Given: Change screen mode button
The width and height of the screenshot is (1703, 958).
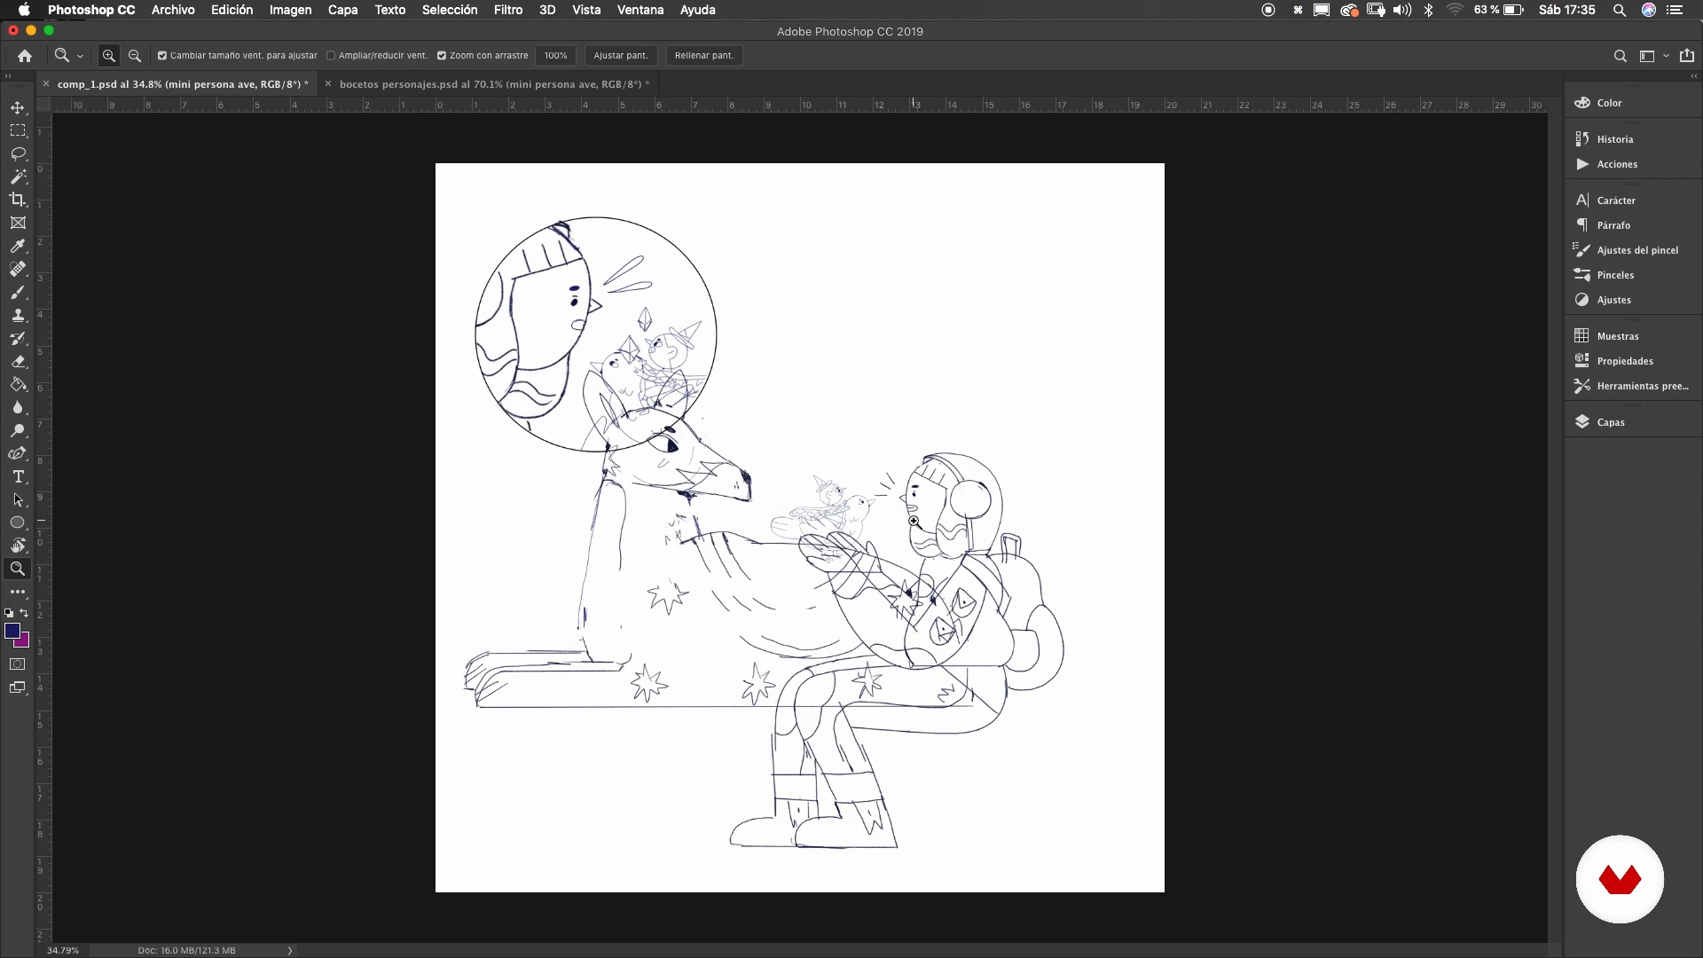Looking at the screenshot, I should pyautogui.click(x=18, y=687).
